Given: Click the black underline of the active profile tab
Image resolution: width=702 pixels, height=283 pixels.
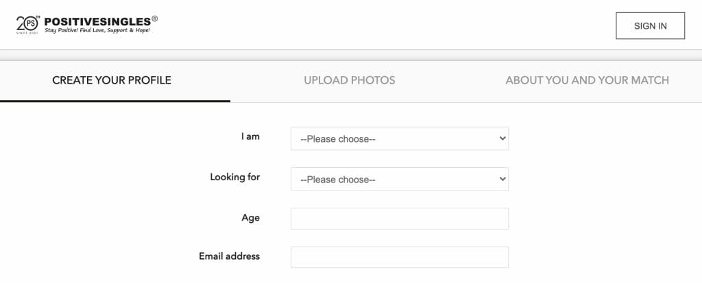Looking at the screenshot, I should coord(115,101).
